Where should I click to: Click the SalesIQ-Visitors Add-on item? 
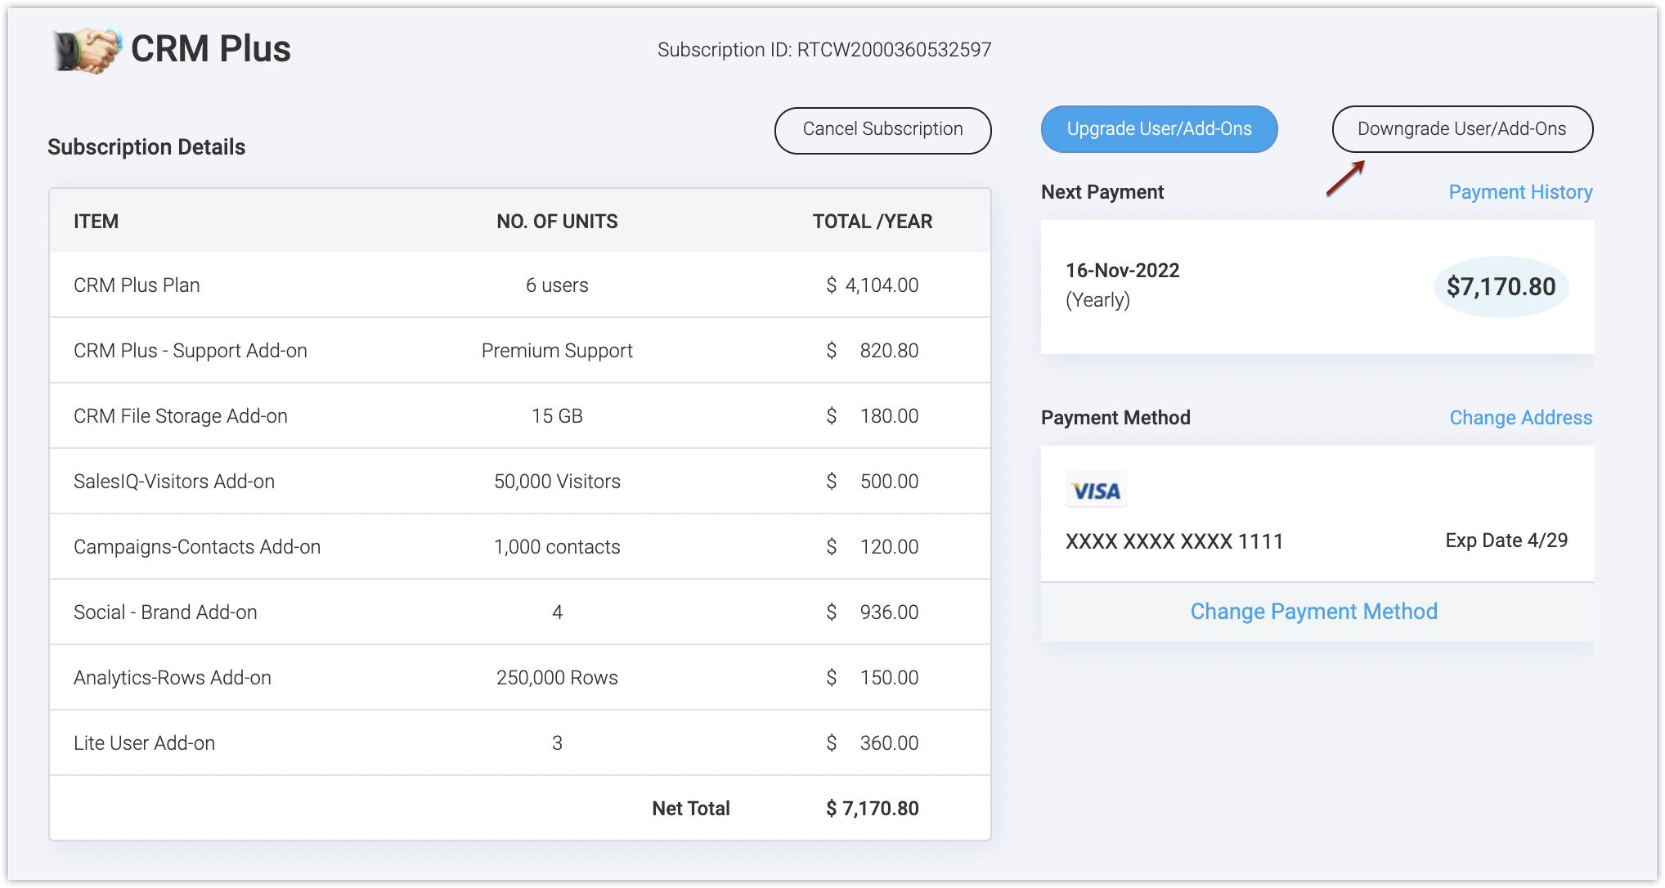(174, 482)
